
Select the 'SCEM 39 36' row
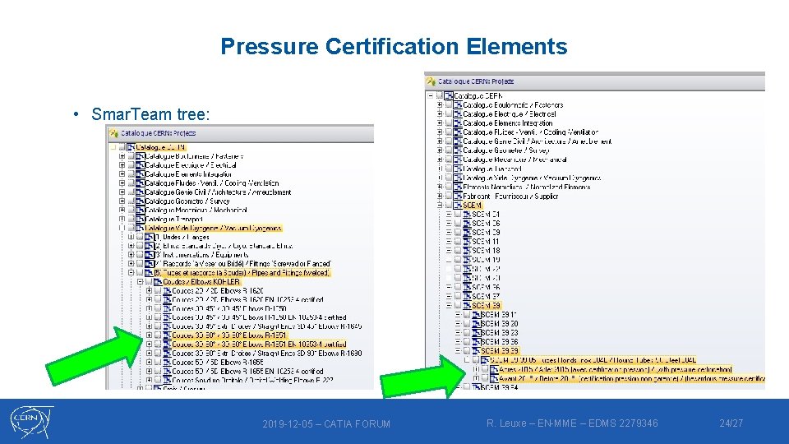point(499,342)
